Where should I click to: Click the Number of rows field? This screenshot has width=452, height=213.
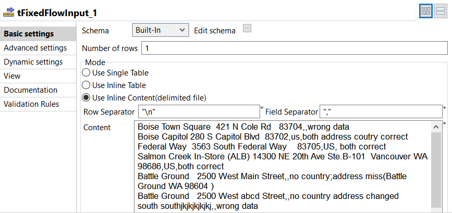point(294,48)
